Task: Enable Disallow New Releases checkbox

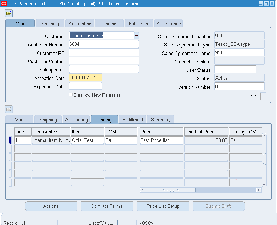Action: (70, 95)
